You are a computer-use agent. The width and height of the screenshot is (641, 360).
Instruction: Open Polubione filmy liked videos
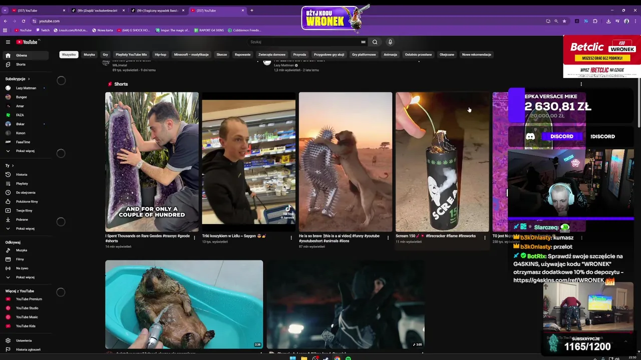[25, 201]
